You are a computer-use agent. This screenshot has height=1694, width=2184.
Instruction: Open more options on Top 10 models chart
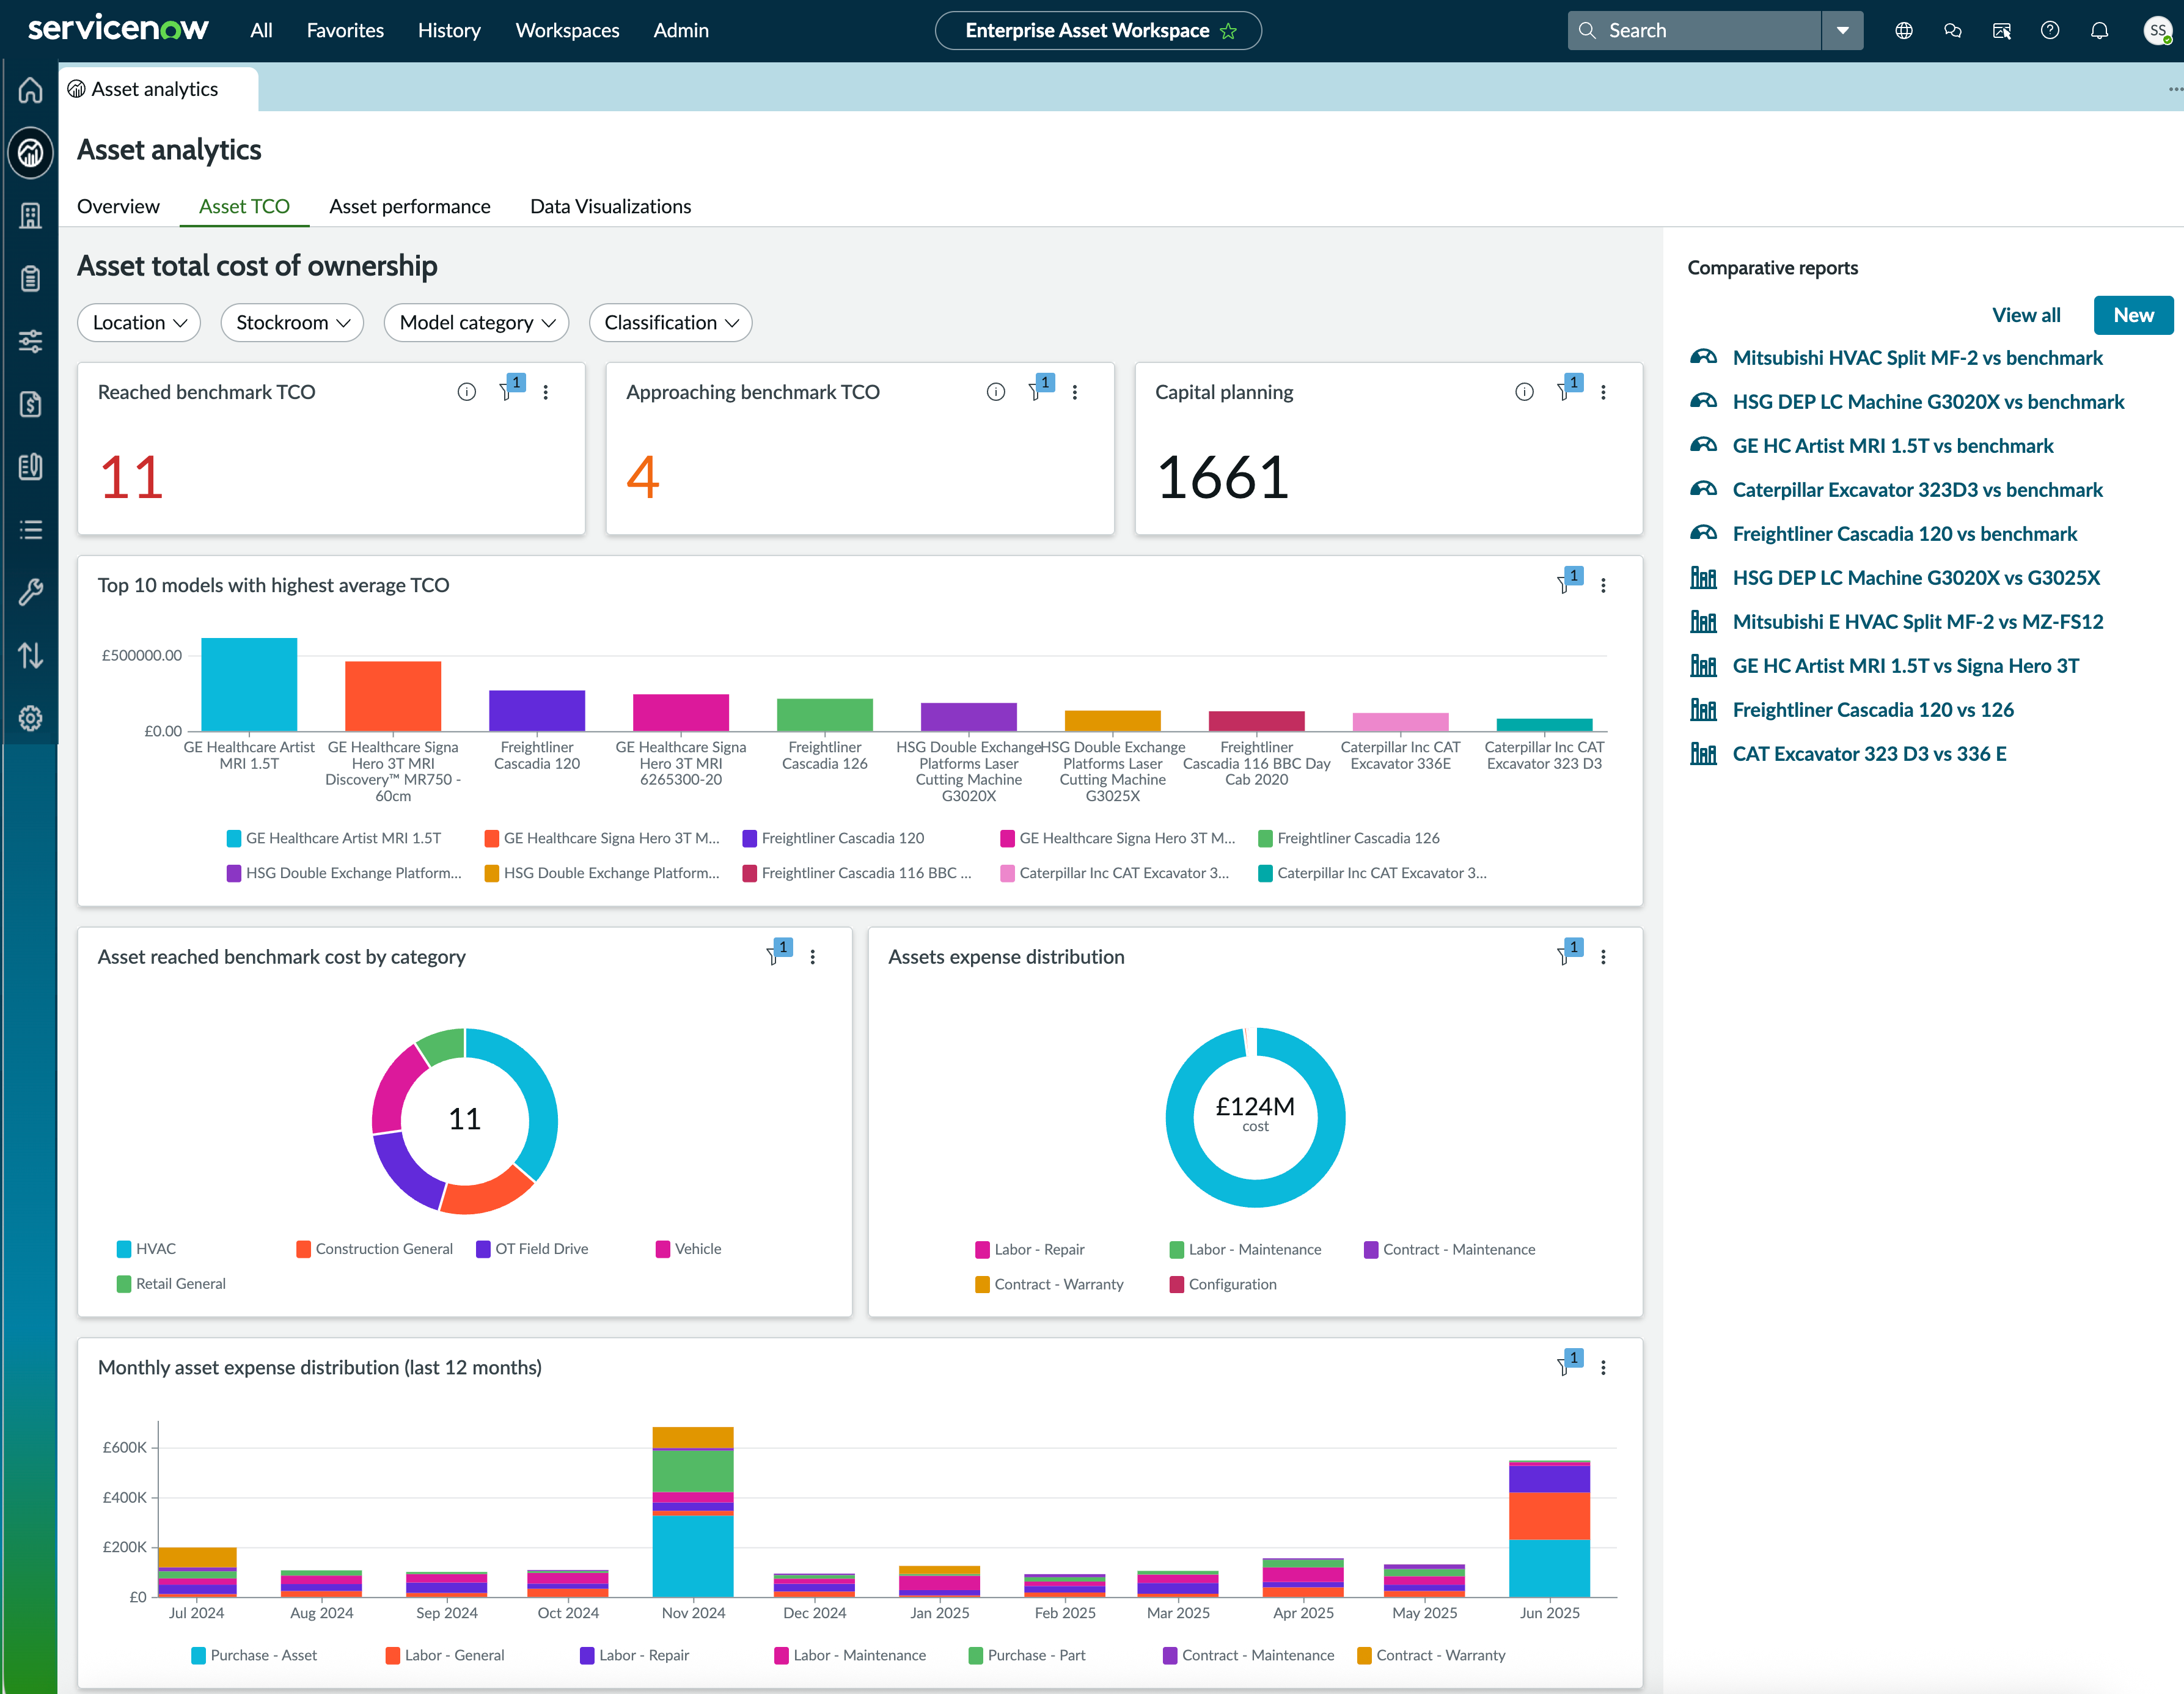[x=1604, y=586]
